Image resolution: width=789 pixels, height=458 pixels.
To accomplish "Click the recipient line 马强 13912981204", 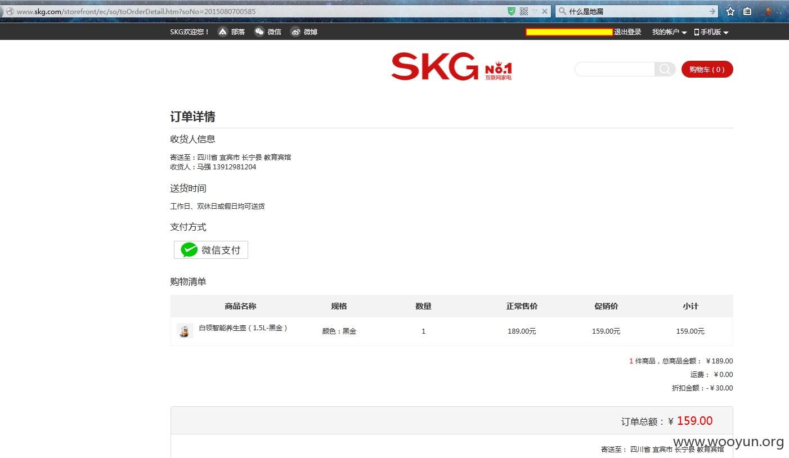I will 213,167.
